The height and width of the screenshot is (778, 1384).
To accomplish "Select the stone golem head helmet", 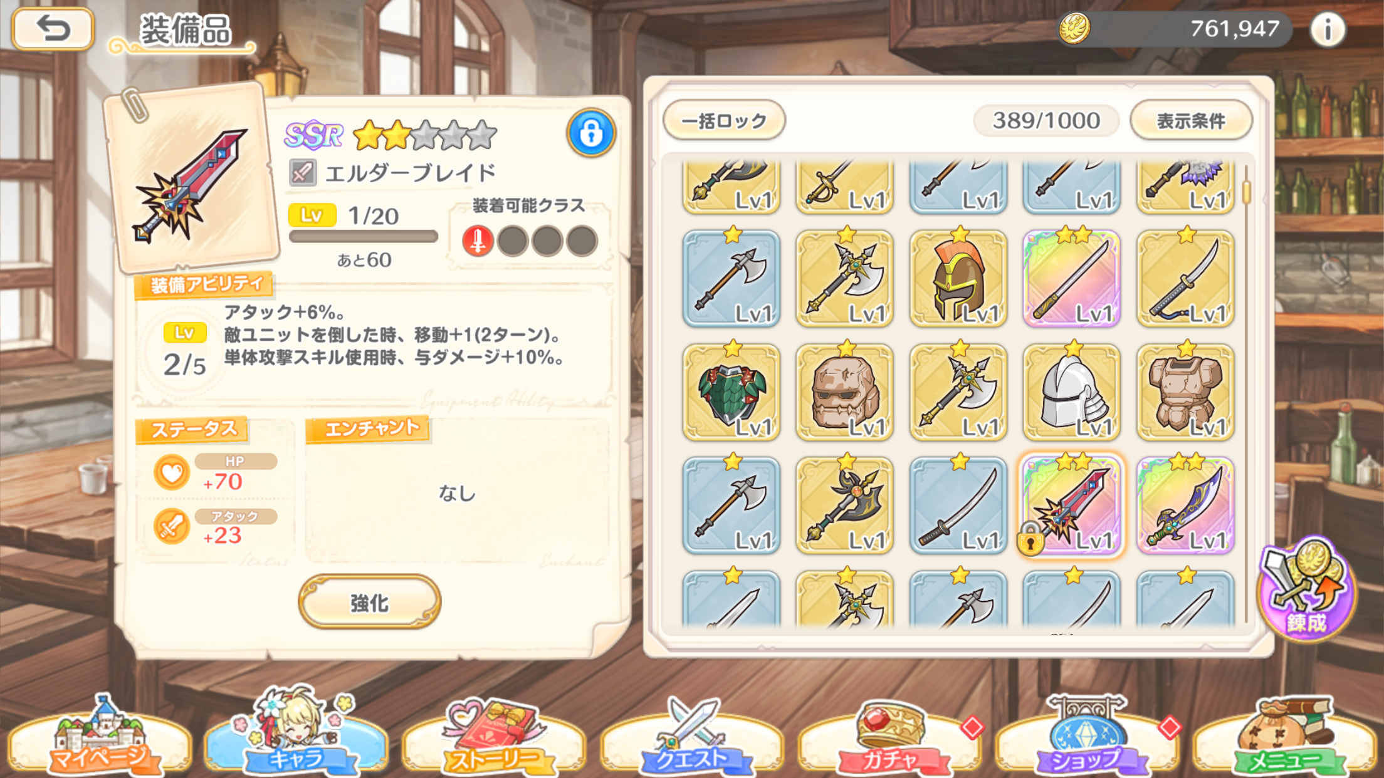I will tap(844, 392).
